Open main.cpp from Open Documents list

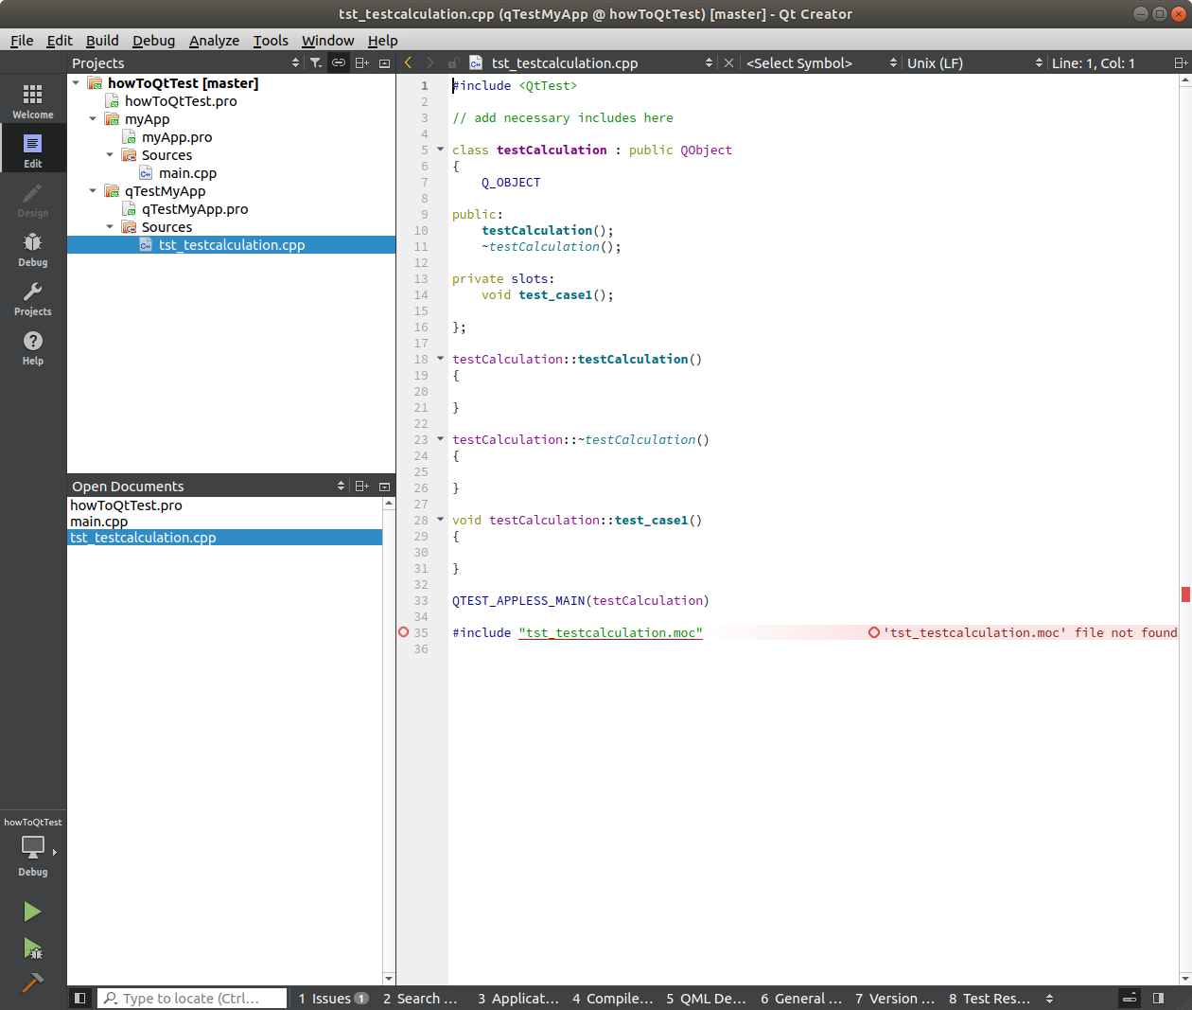point(99,522)
